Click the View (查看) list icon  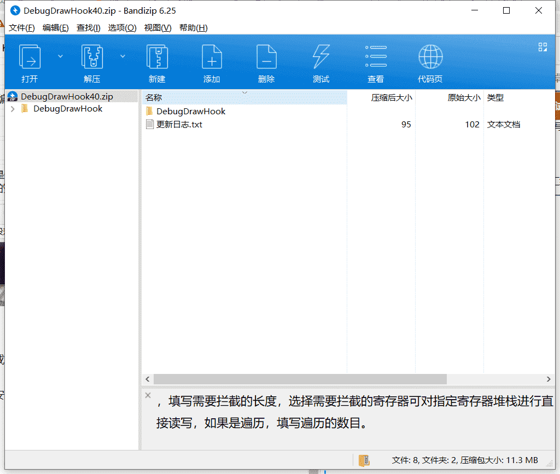376,56
